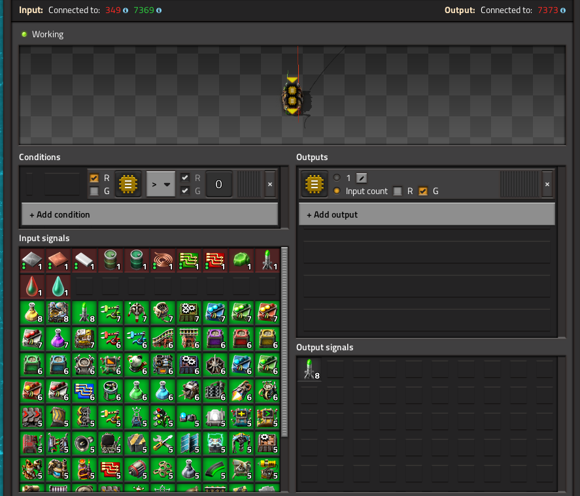The height and width of the screenshot is (496, 580).
Task: Change the output signal slot
Action: coord(315,184)
